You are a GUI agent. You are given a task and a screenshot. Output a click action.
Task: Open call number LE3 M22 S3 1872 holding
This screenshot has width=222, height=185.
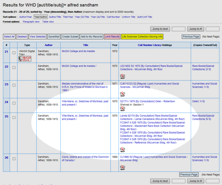tap(151, 68)
